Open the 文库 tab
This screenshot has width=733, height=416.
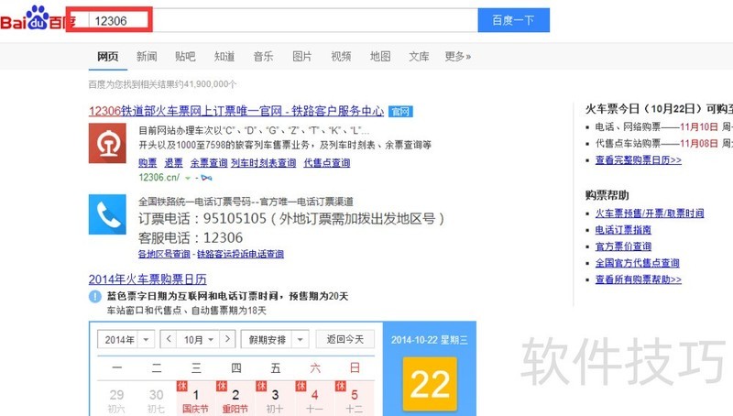pyautogui.click(x=419, y=57)
